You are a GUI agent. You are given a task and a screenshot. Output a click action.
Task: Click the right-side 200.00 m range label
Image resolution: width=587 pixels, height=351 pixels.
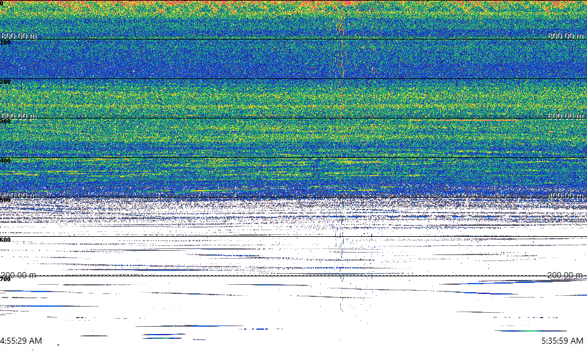point(565,276)
